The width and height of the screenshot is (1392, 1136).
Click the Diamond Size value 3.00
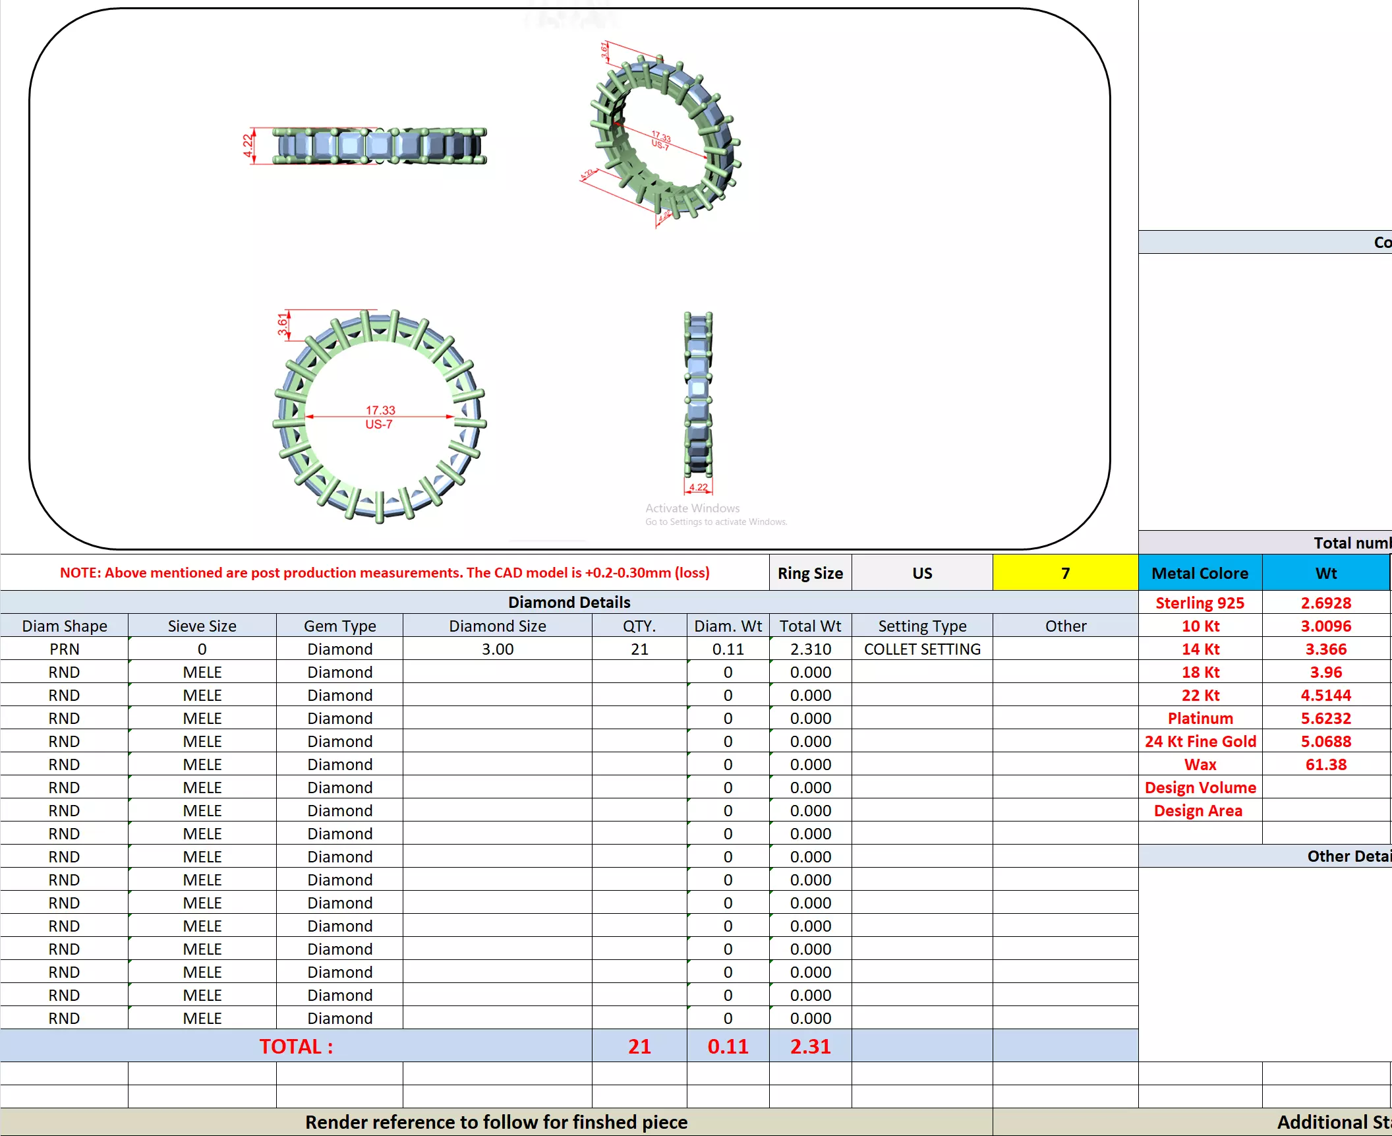(x=497, y=649)
